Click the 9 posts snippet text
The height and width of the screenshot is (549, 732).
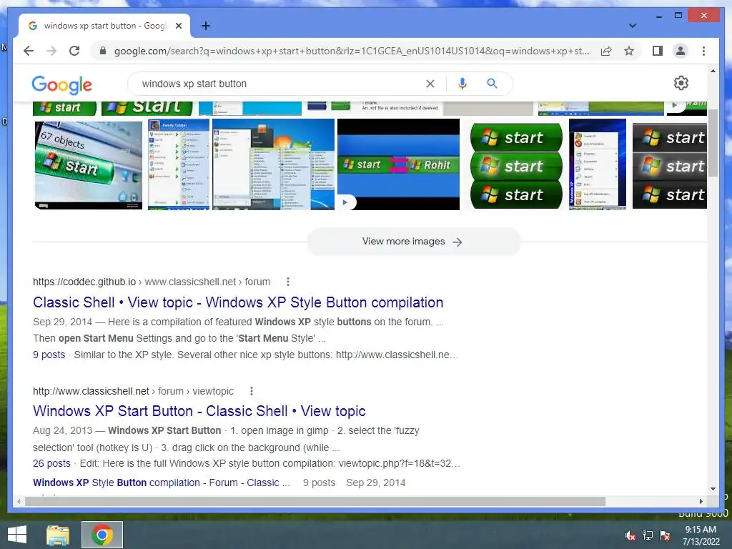49,355
